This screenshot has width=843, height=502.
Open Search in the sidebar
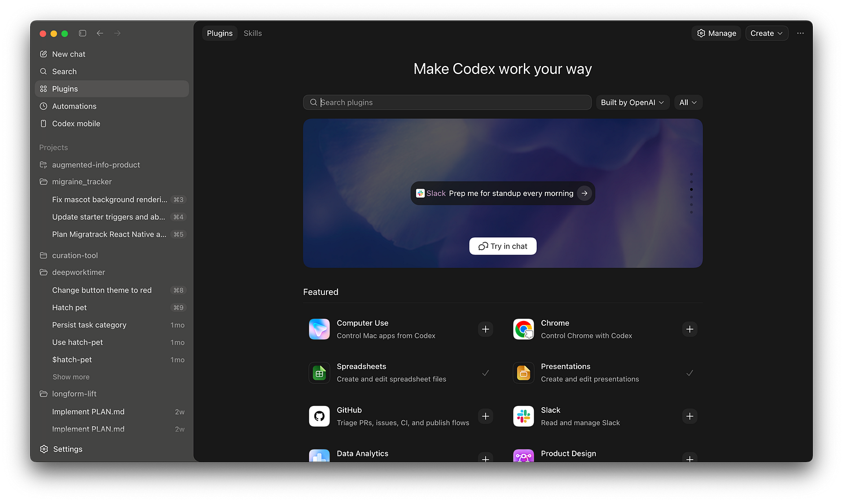click(112, 72)
